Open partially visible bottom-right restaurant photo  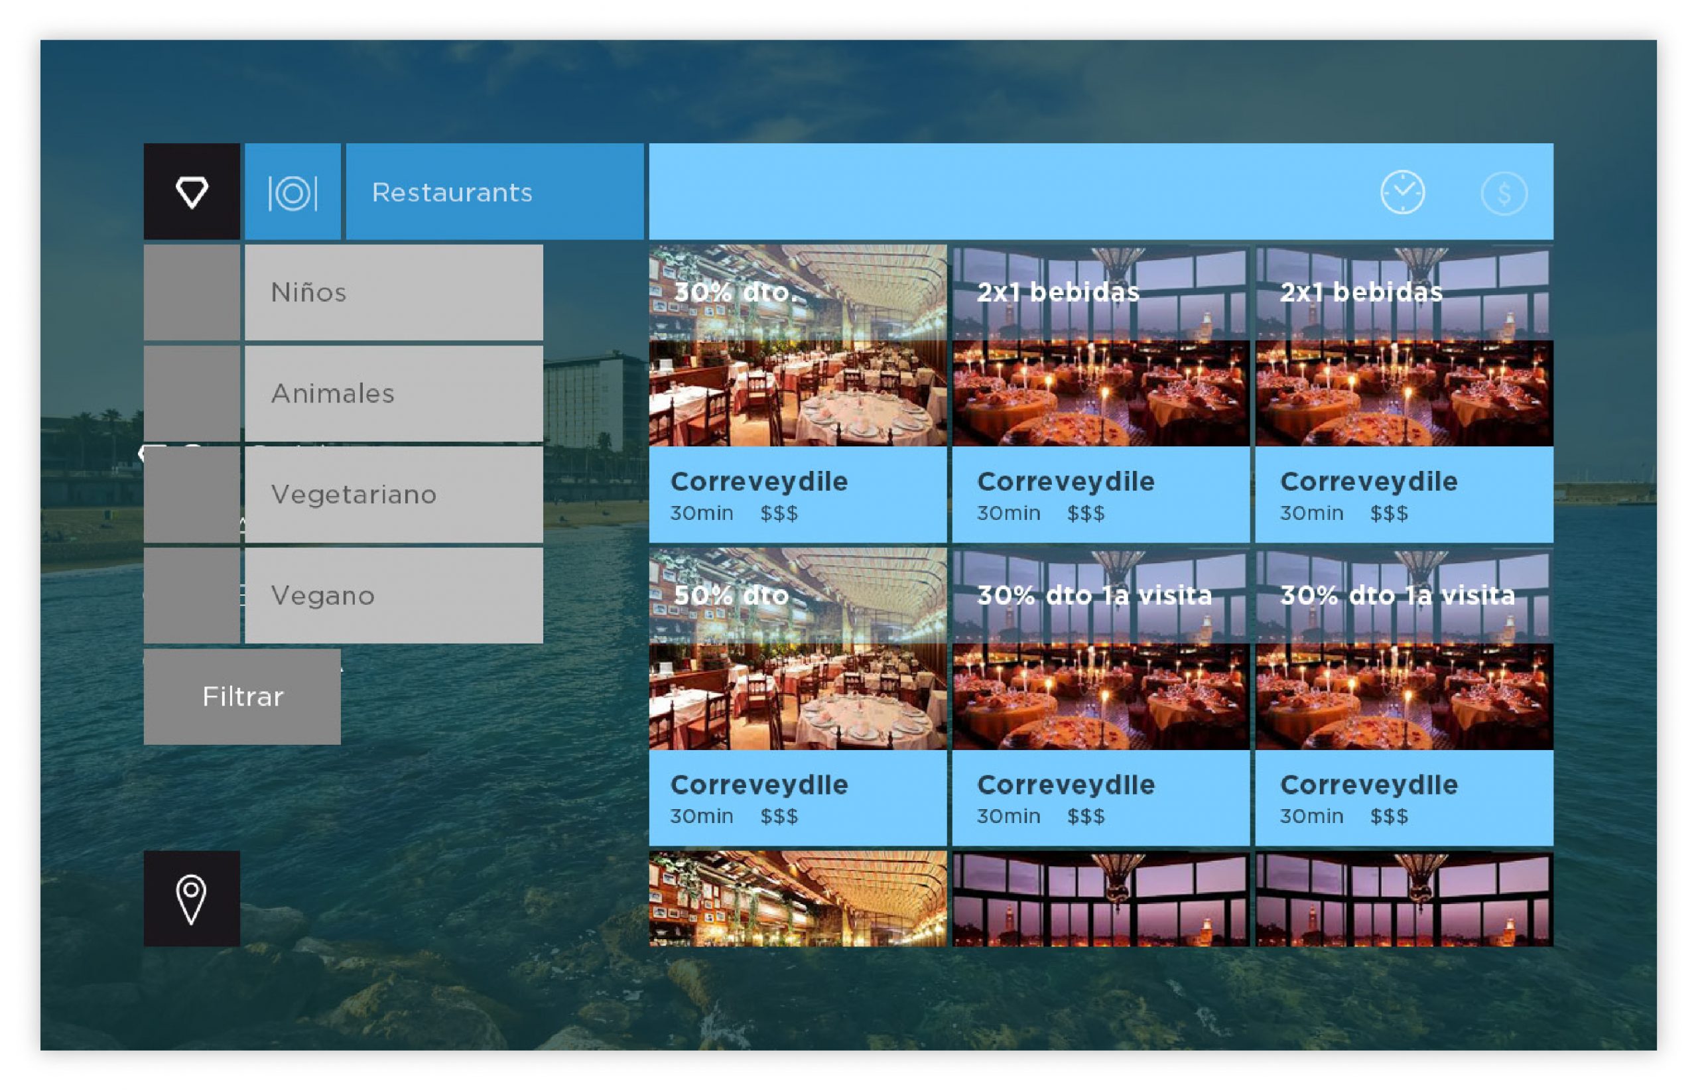(1404, 897)
